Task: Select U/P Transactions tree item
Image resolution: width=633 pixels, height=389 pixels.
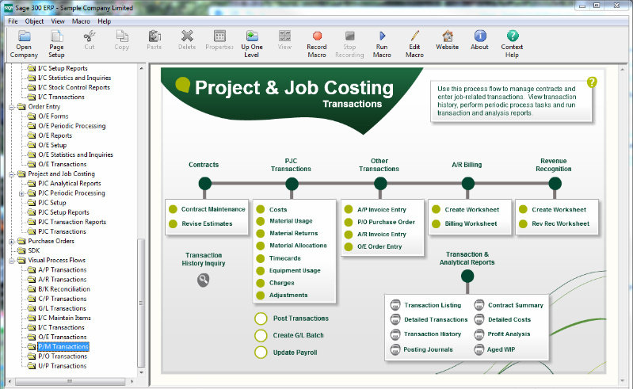Action: [62, 366]
